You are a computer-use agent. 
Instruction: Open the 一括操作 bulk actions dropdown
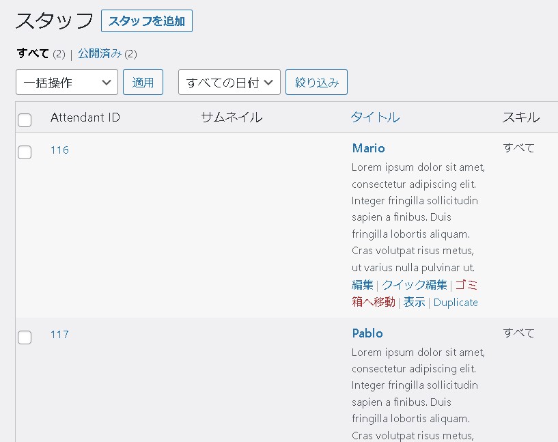(x=67, y=83)
